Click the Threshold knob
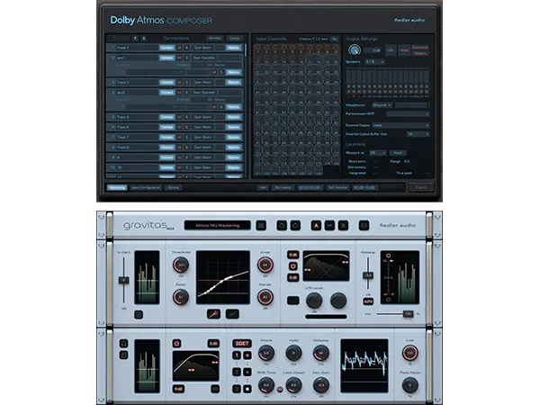540x405 pixels. (x=181, y=265)
